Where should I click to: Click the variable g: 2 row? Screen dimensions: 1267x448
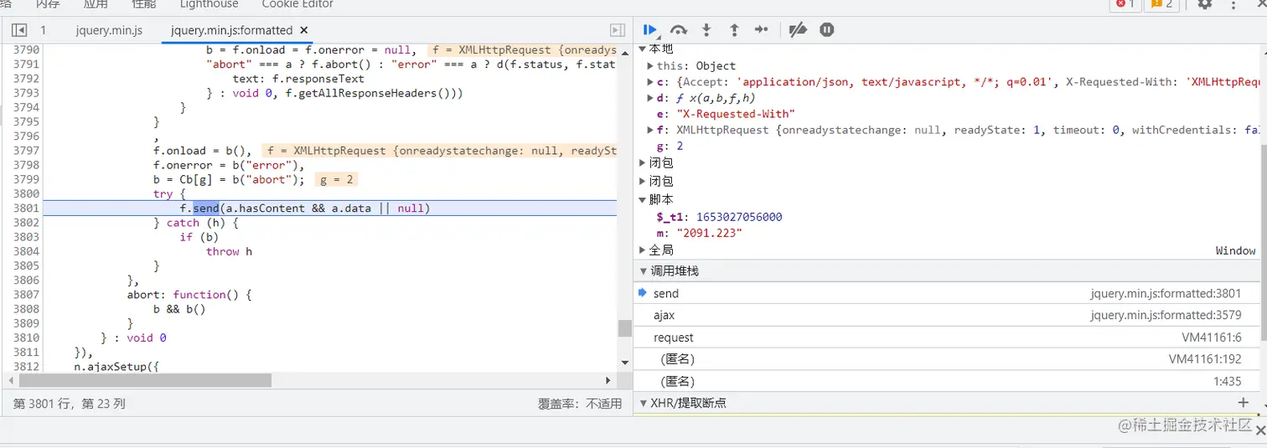tap(670, 146)
